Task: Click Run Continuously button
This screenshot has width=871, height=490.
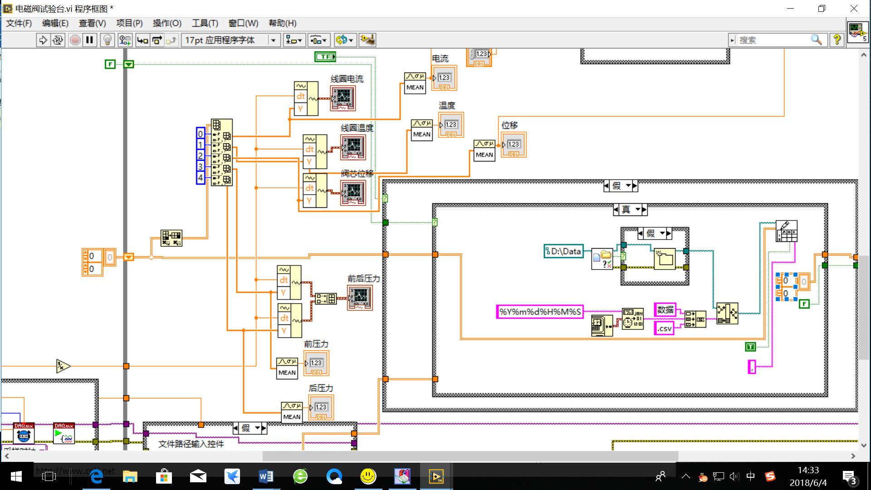Action: pyautogui.click(x=58, y=40)
